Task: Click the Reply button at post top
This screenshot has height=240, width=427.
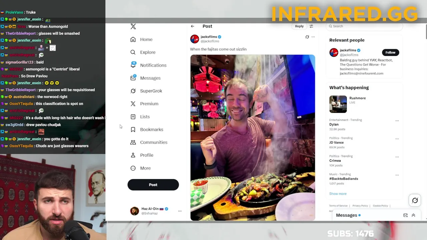Action: point(299,26)
